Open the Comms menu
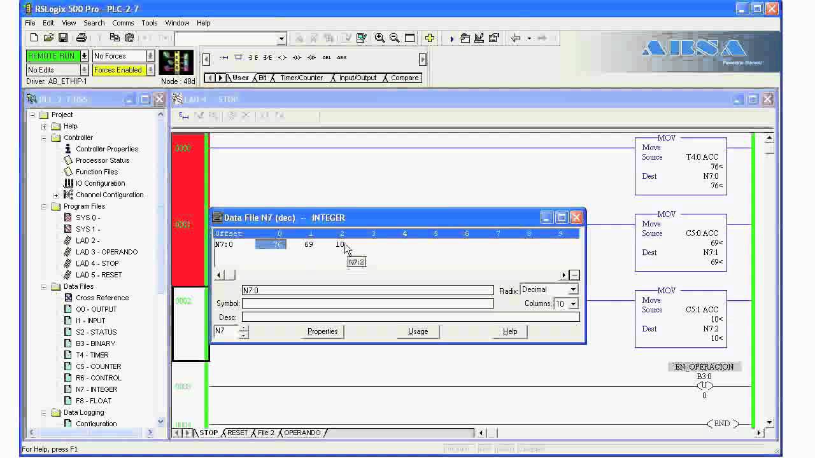The image size is (815, 458). coord(123,23)
